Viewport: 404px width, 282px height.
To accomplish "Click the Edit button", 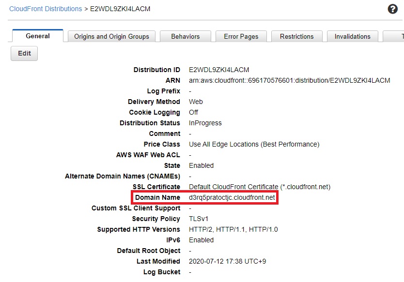I will click(x=24, y=54).
